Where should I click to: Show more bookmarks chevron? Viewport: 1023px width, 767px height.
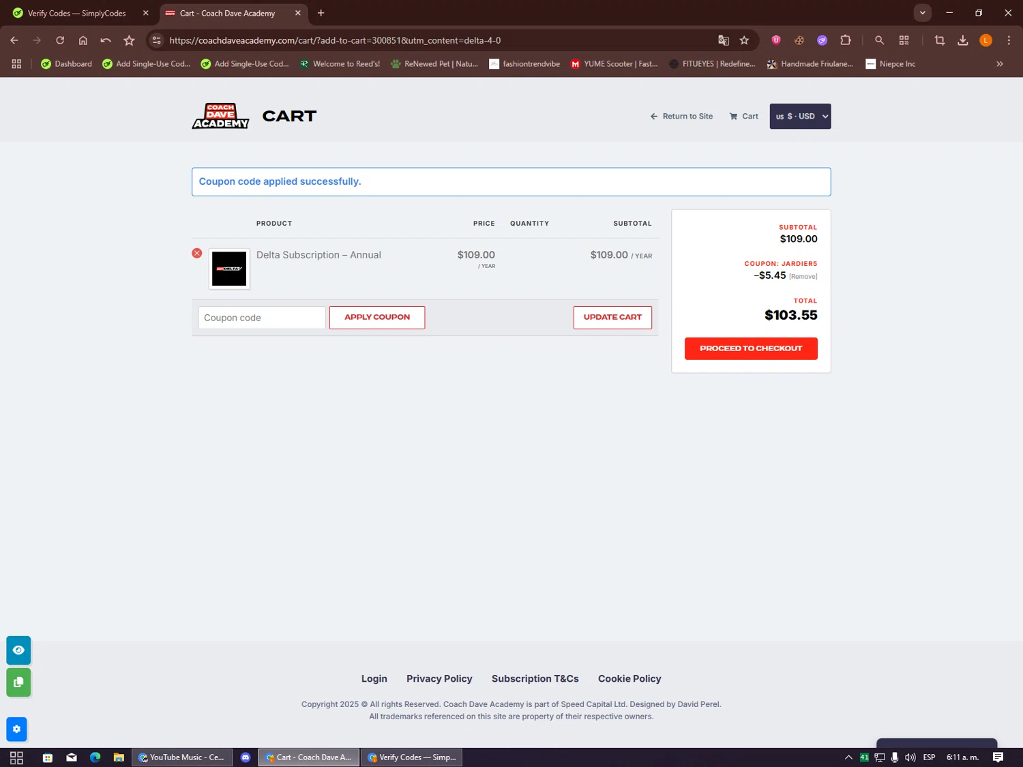point(1000,64)
